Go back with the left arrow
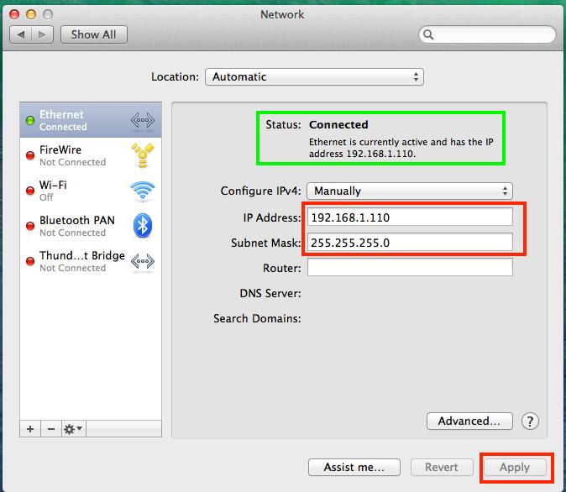This screenshot has height=492, width=566. 21,34
